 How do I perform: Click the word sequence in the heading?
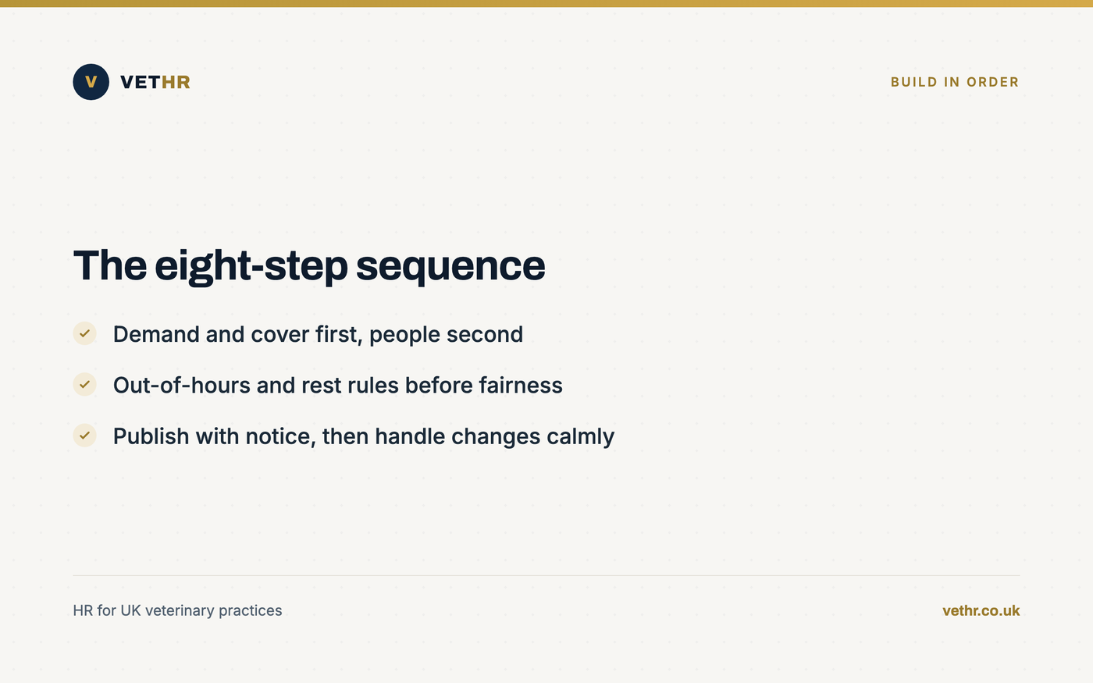click(x=450, y=265)
